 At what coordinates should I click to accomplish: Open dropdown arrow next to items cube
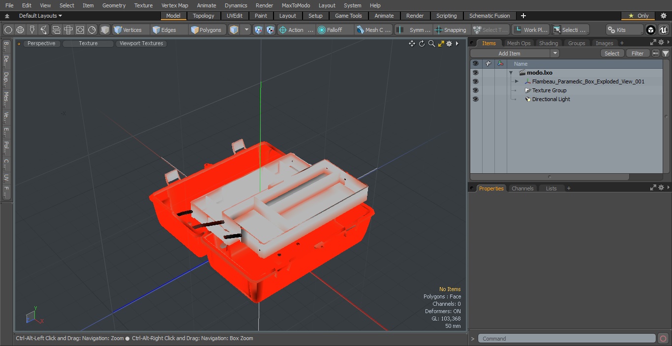pos(246,30)
